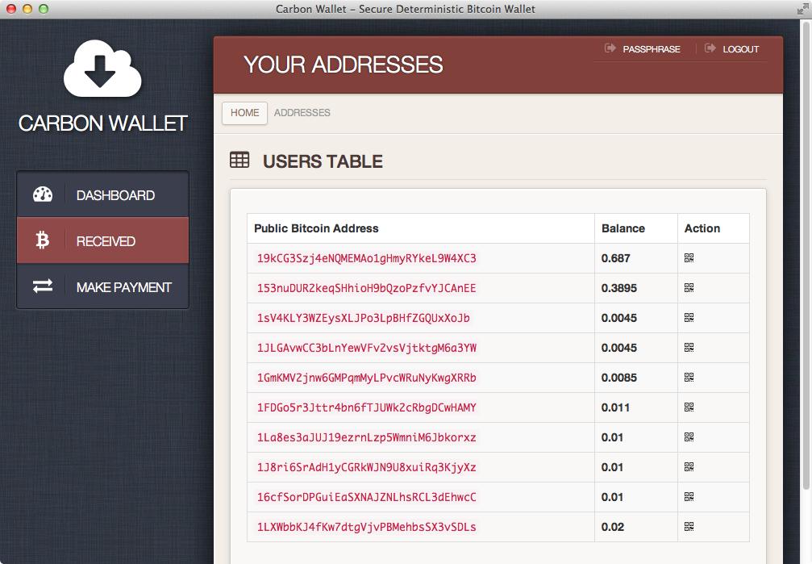
Task: Show QR code for address 1LXWbbKJ4fKw7dtgVjvPBMehbsSX3vSDLs
Action: point(689,527)
